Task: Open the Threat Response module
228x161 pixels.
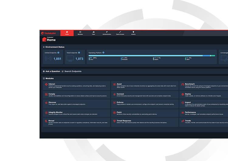Action: (145, 122)
